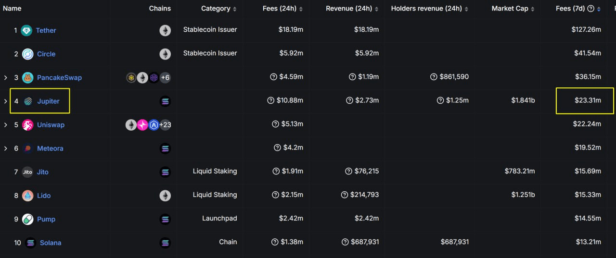Sort by Market Cap column header
The image size is (616, 258).
click(510, 9)
